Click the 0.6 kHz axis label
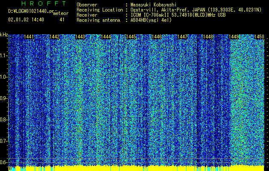 coord(3,162)
